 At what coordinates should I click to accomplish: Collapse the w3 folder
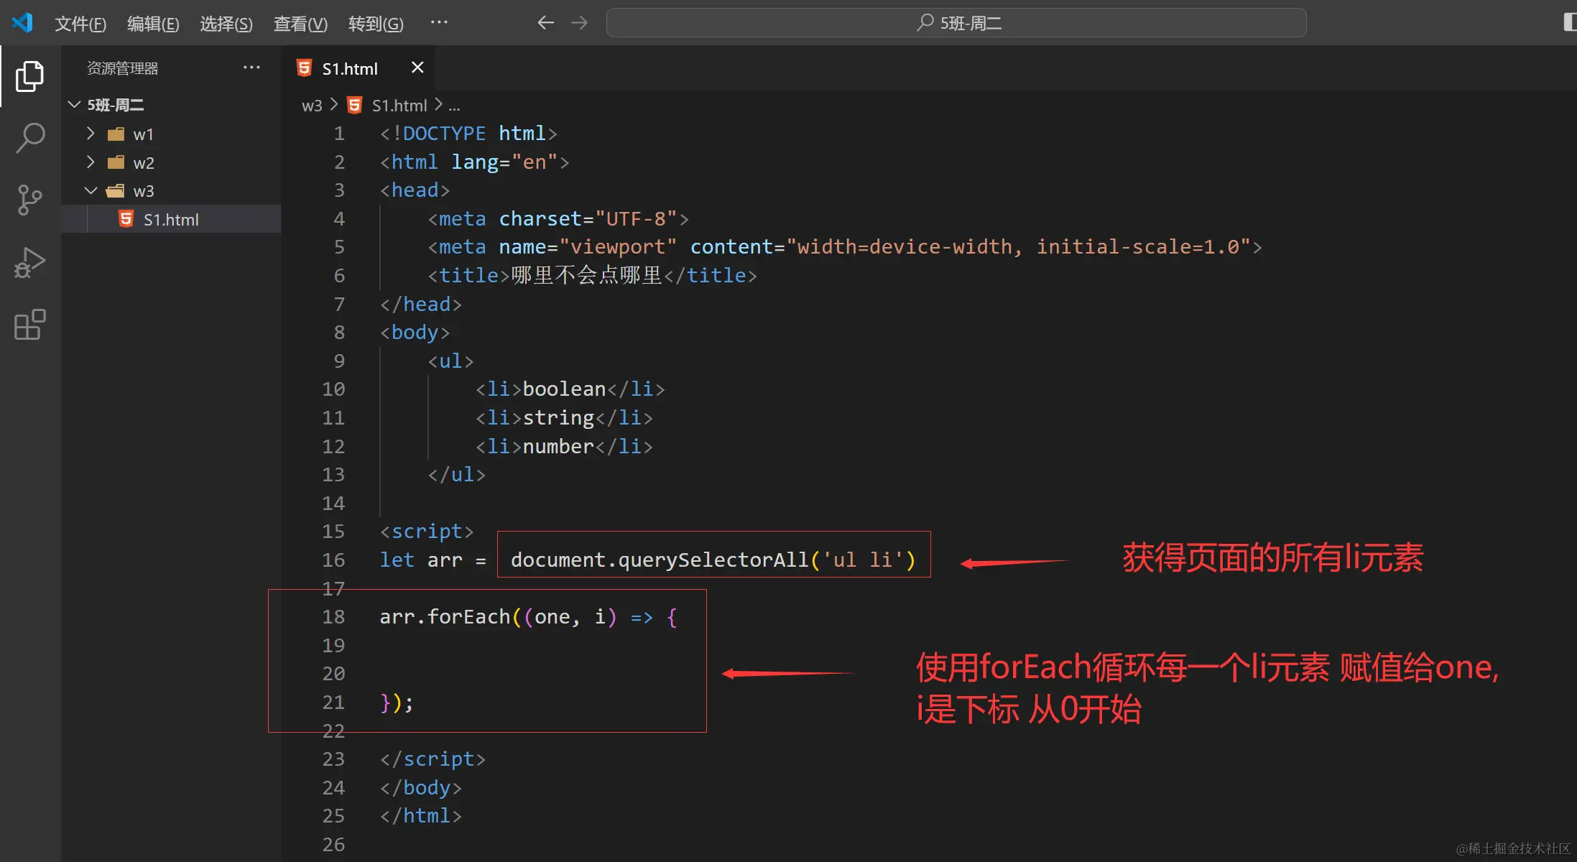tap(91, 191)
